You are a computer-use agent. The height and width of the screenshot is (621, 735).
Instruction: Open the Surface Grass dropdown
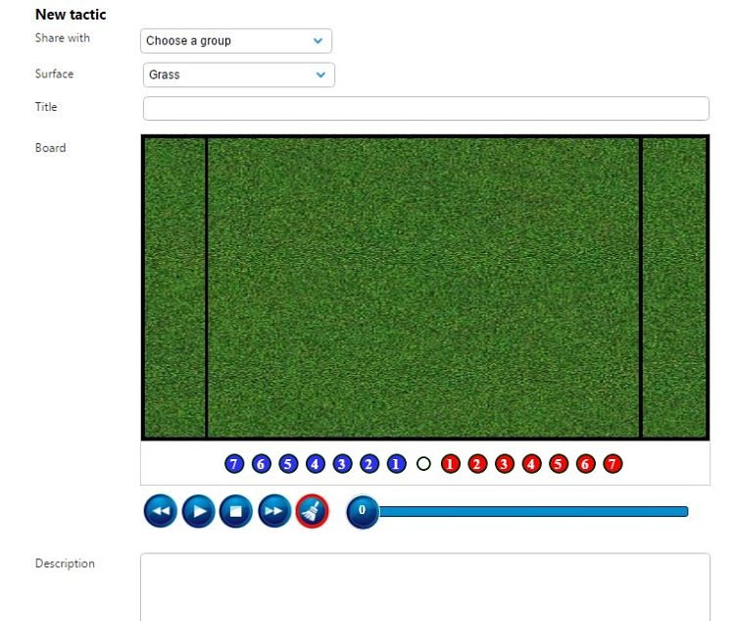239,75
